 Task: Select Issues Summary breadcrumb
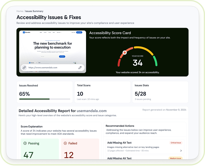coord(34,11)
